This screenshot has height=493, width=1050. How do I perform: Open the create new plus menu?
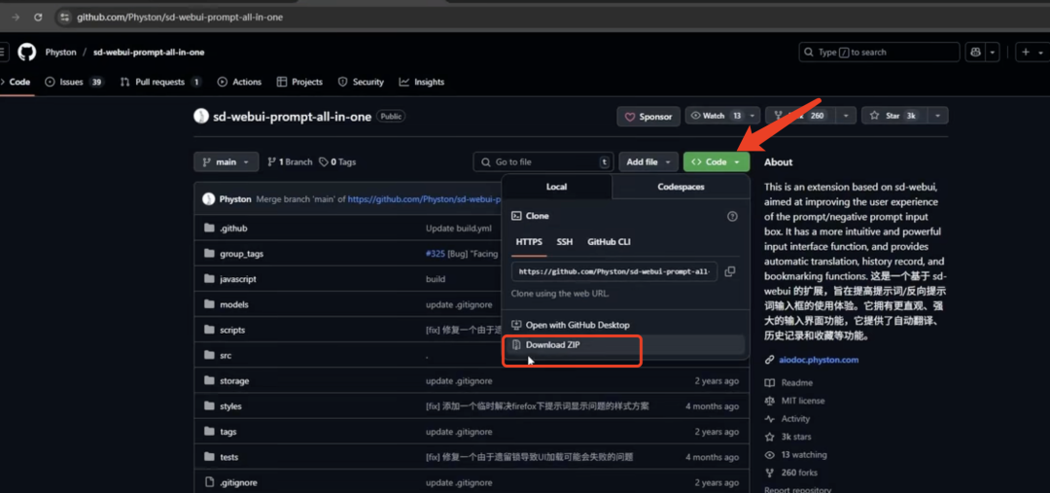click(1032, 53)
